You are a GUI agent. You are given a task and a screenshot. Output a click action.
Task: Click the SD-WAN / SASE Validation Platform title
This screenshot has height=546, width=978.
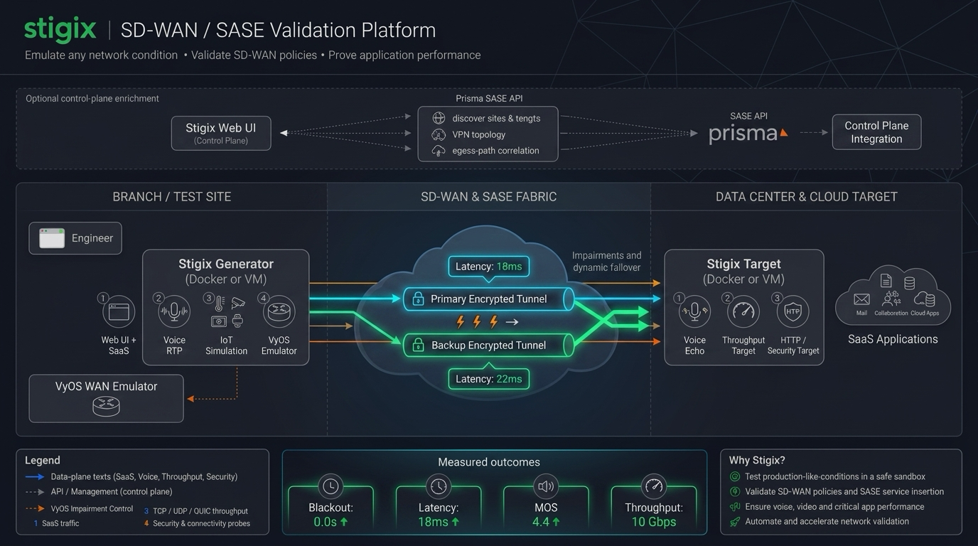pos(278,30)
